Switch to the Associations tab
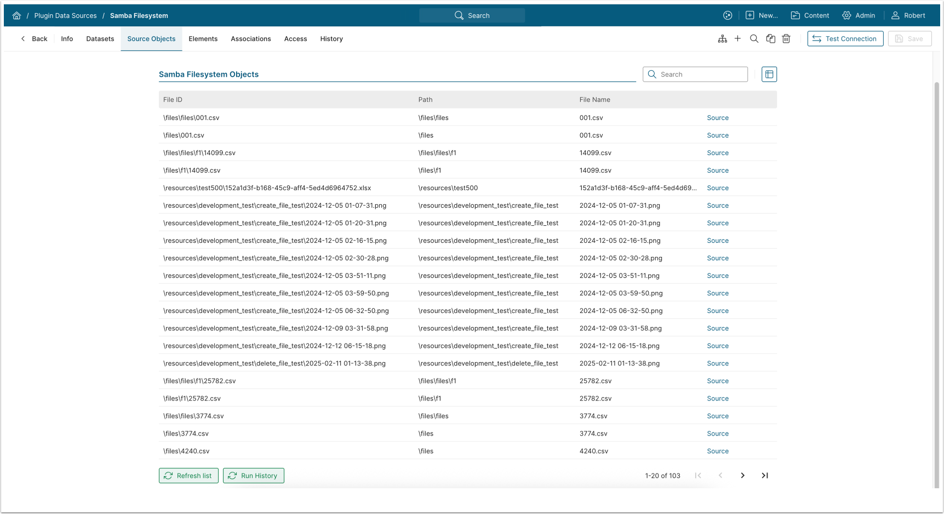This screenshot has height=514, width=944. [x=251, y=39]
